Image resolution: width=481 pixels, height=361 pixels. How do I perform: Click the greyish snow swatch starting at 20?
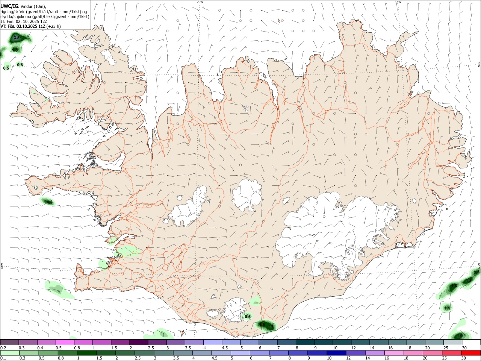[434, 342]
